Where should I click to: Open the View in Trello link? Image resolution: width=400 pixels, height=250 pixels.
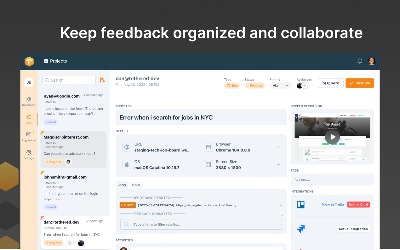(x=333, y=205)
